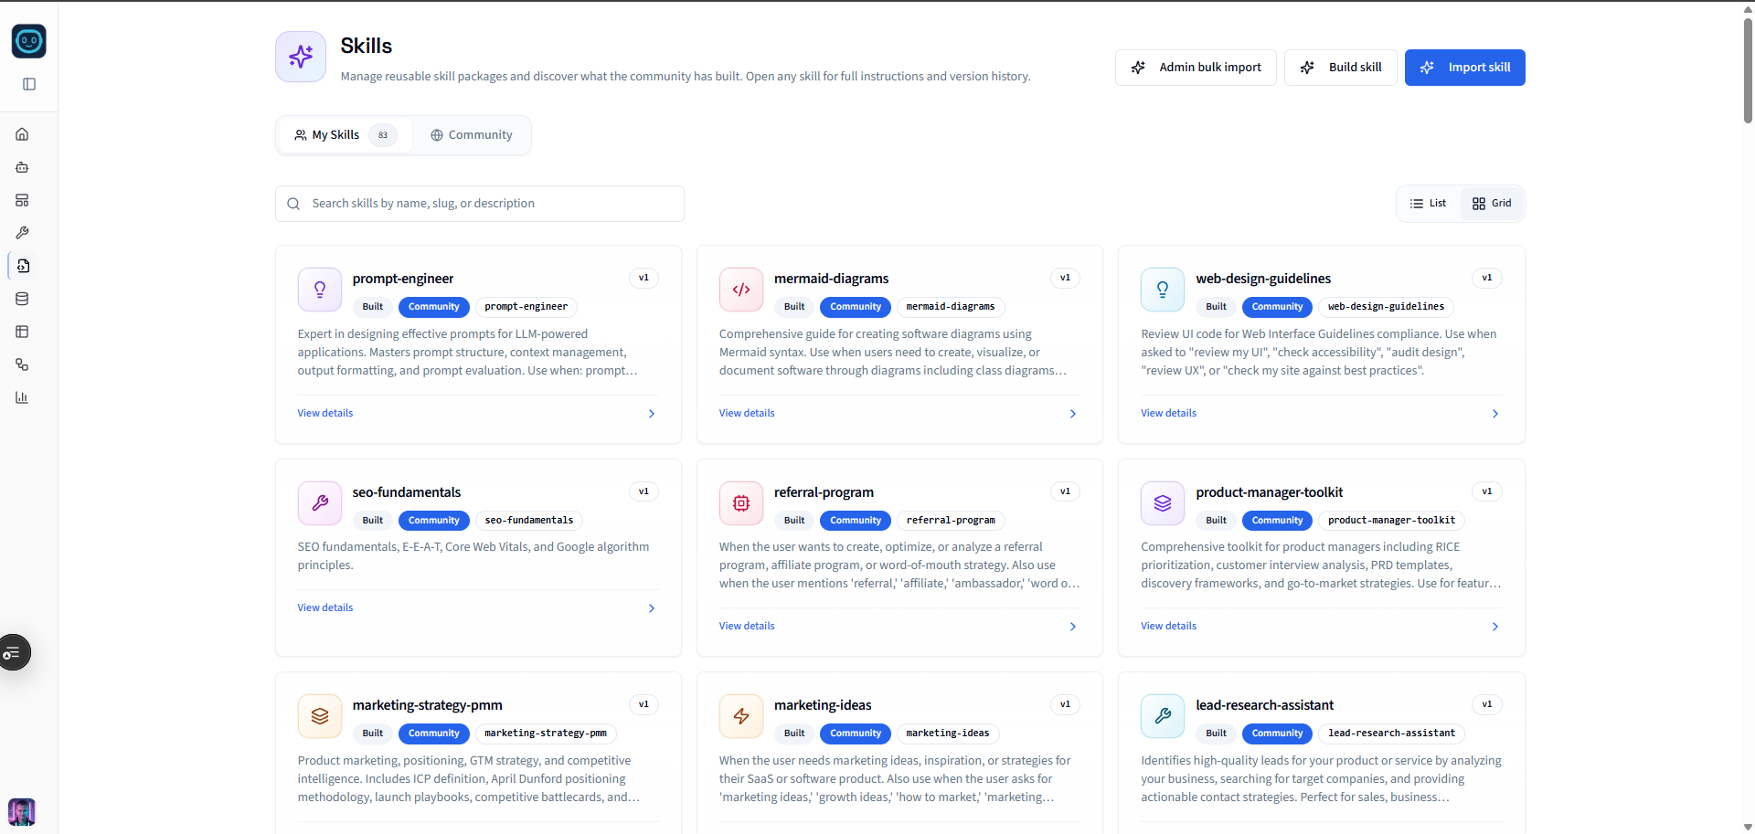Switch to the My Skills tab
The width and height of the screenshot is (1755, 834).
tap(336, 134)
